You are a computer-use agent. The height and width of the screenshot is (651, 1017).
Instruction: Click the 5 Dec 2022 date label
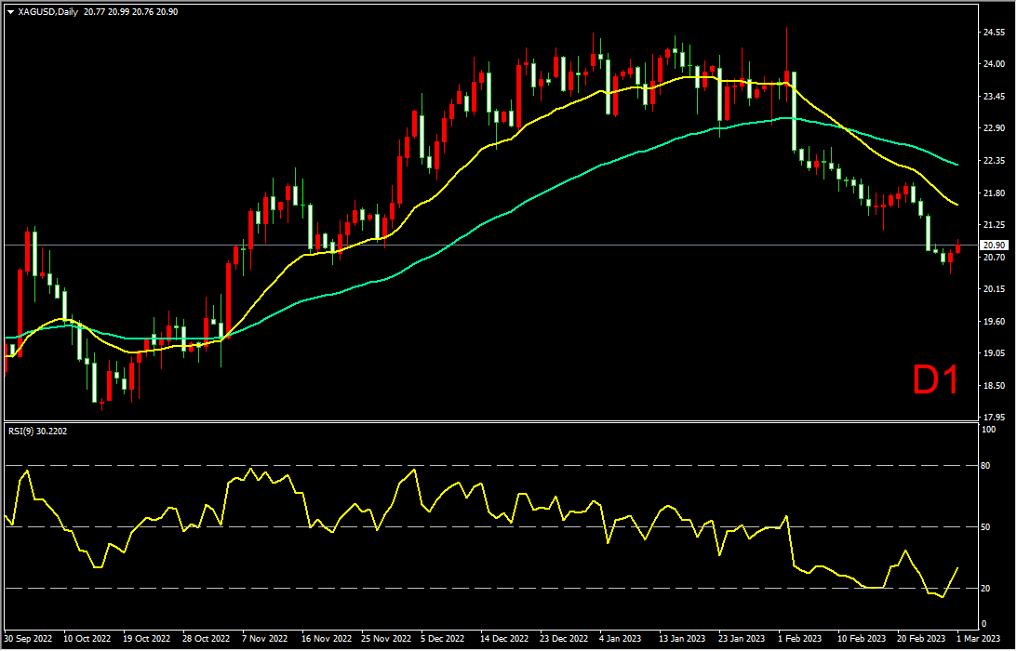tap(443, 639)
